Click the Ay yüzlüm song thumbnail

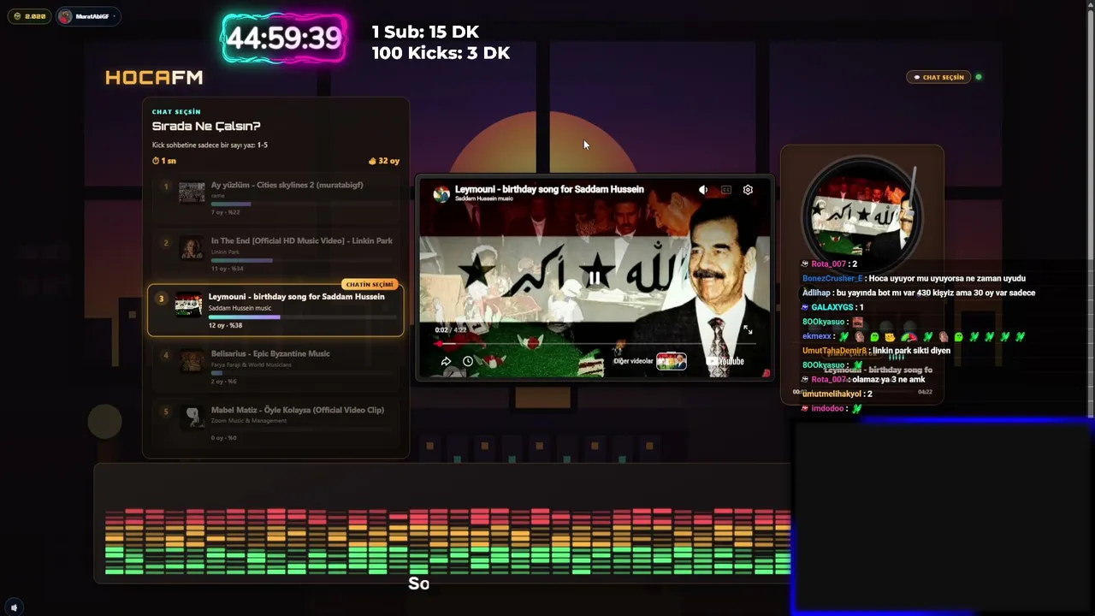pyautogui.click(x=192, y=192)
